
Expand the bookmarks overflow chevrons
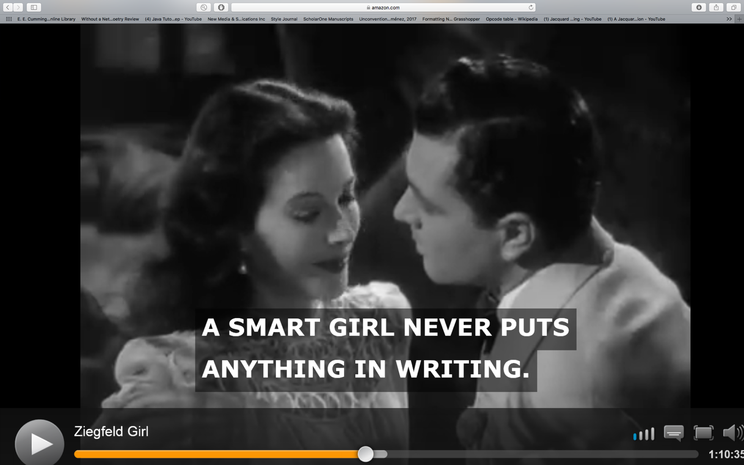pos(729,19)
